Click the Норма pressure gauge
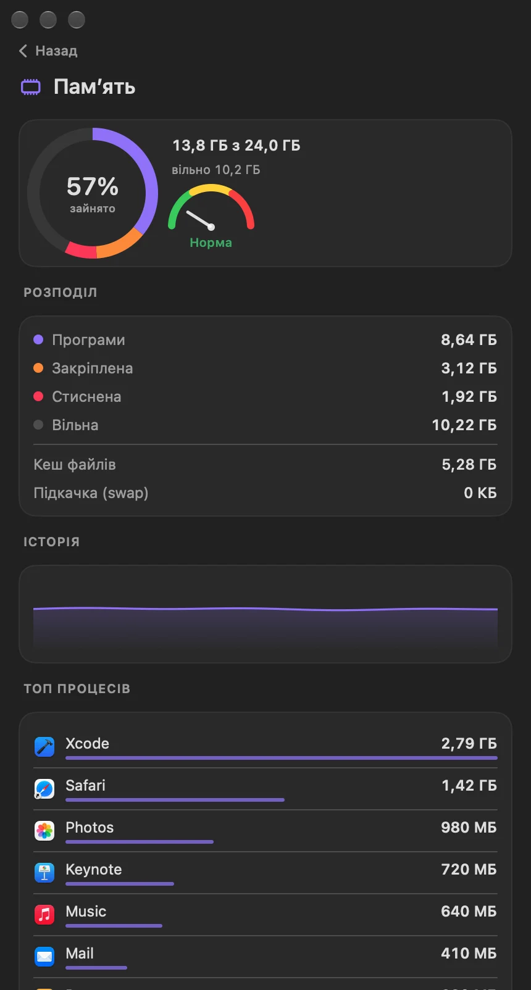 click(x=211, y=216)
